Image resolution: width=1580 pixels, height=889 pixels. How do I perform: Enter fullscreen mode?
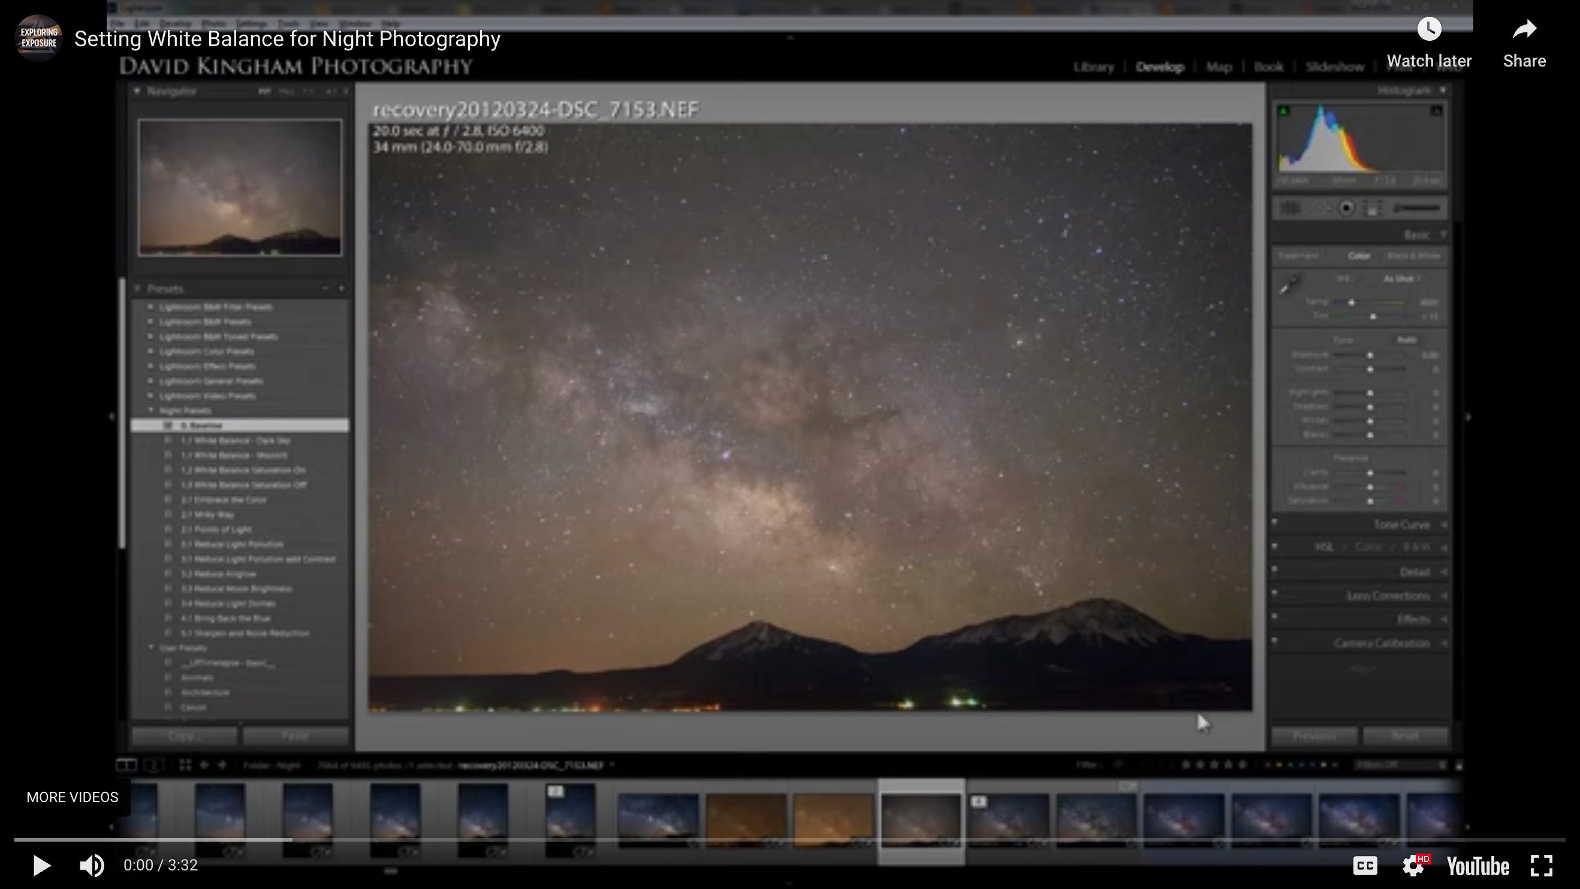[x=1541, y=865]
